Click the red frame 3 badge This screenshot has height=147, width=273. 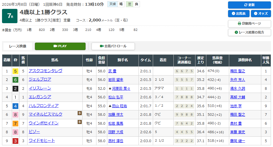click(15, 141)
